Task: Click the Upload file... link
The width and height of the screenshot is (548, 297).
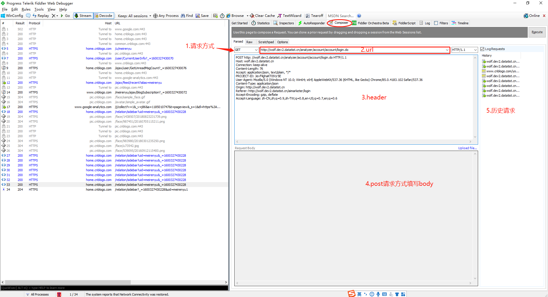Action: [468, 148]
